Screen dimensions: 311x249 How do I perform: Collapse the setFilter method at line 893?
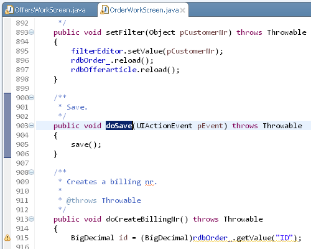click(x=32, y=32)
